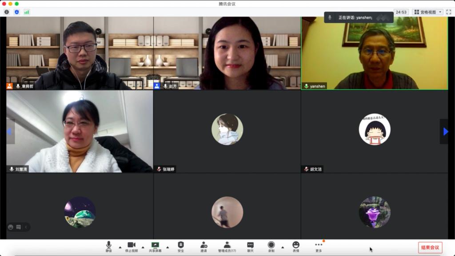
Task: Open the 安全 security shield icon
Action: tap(181, 247)
